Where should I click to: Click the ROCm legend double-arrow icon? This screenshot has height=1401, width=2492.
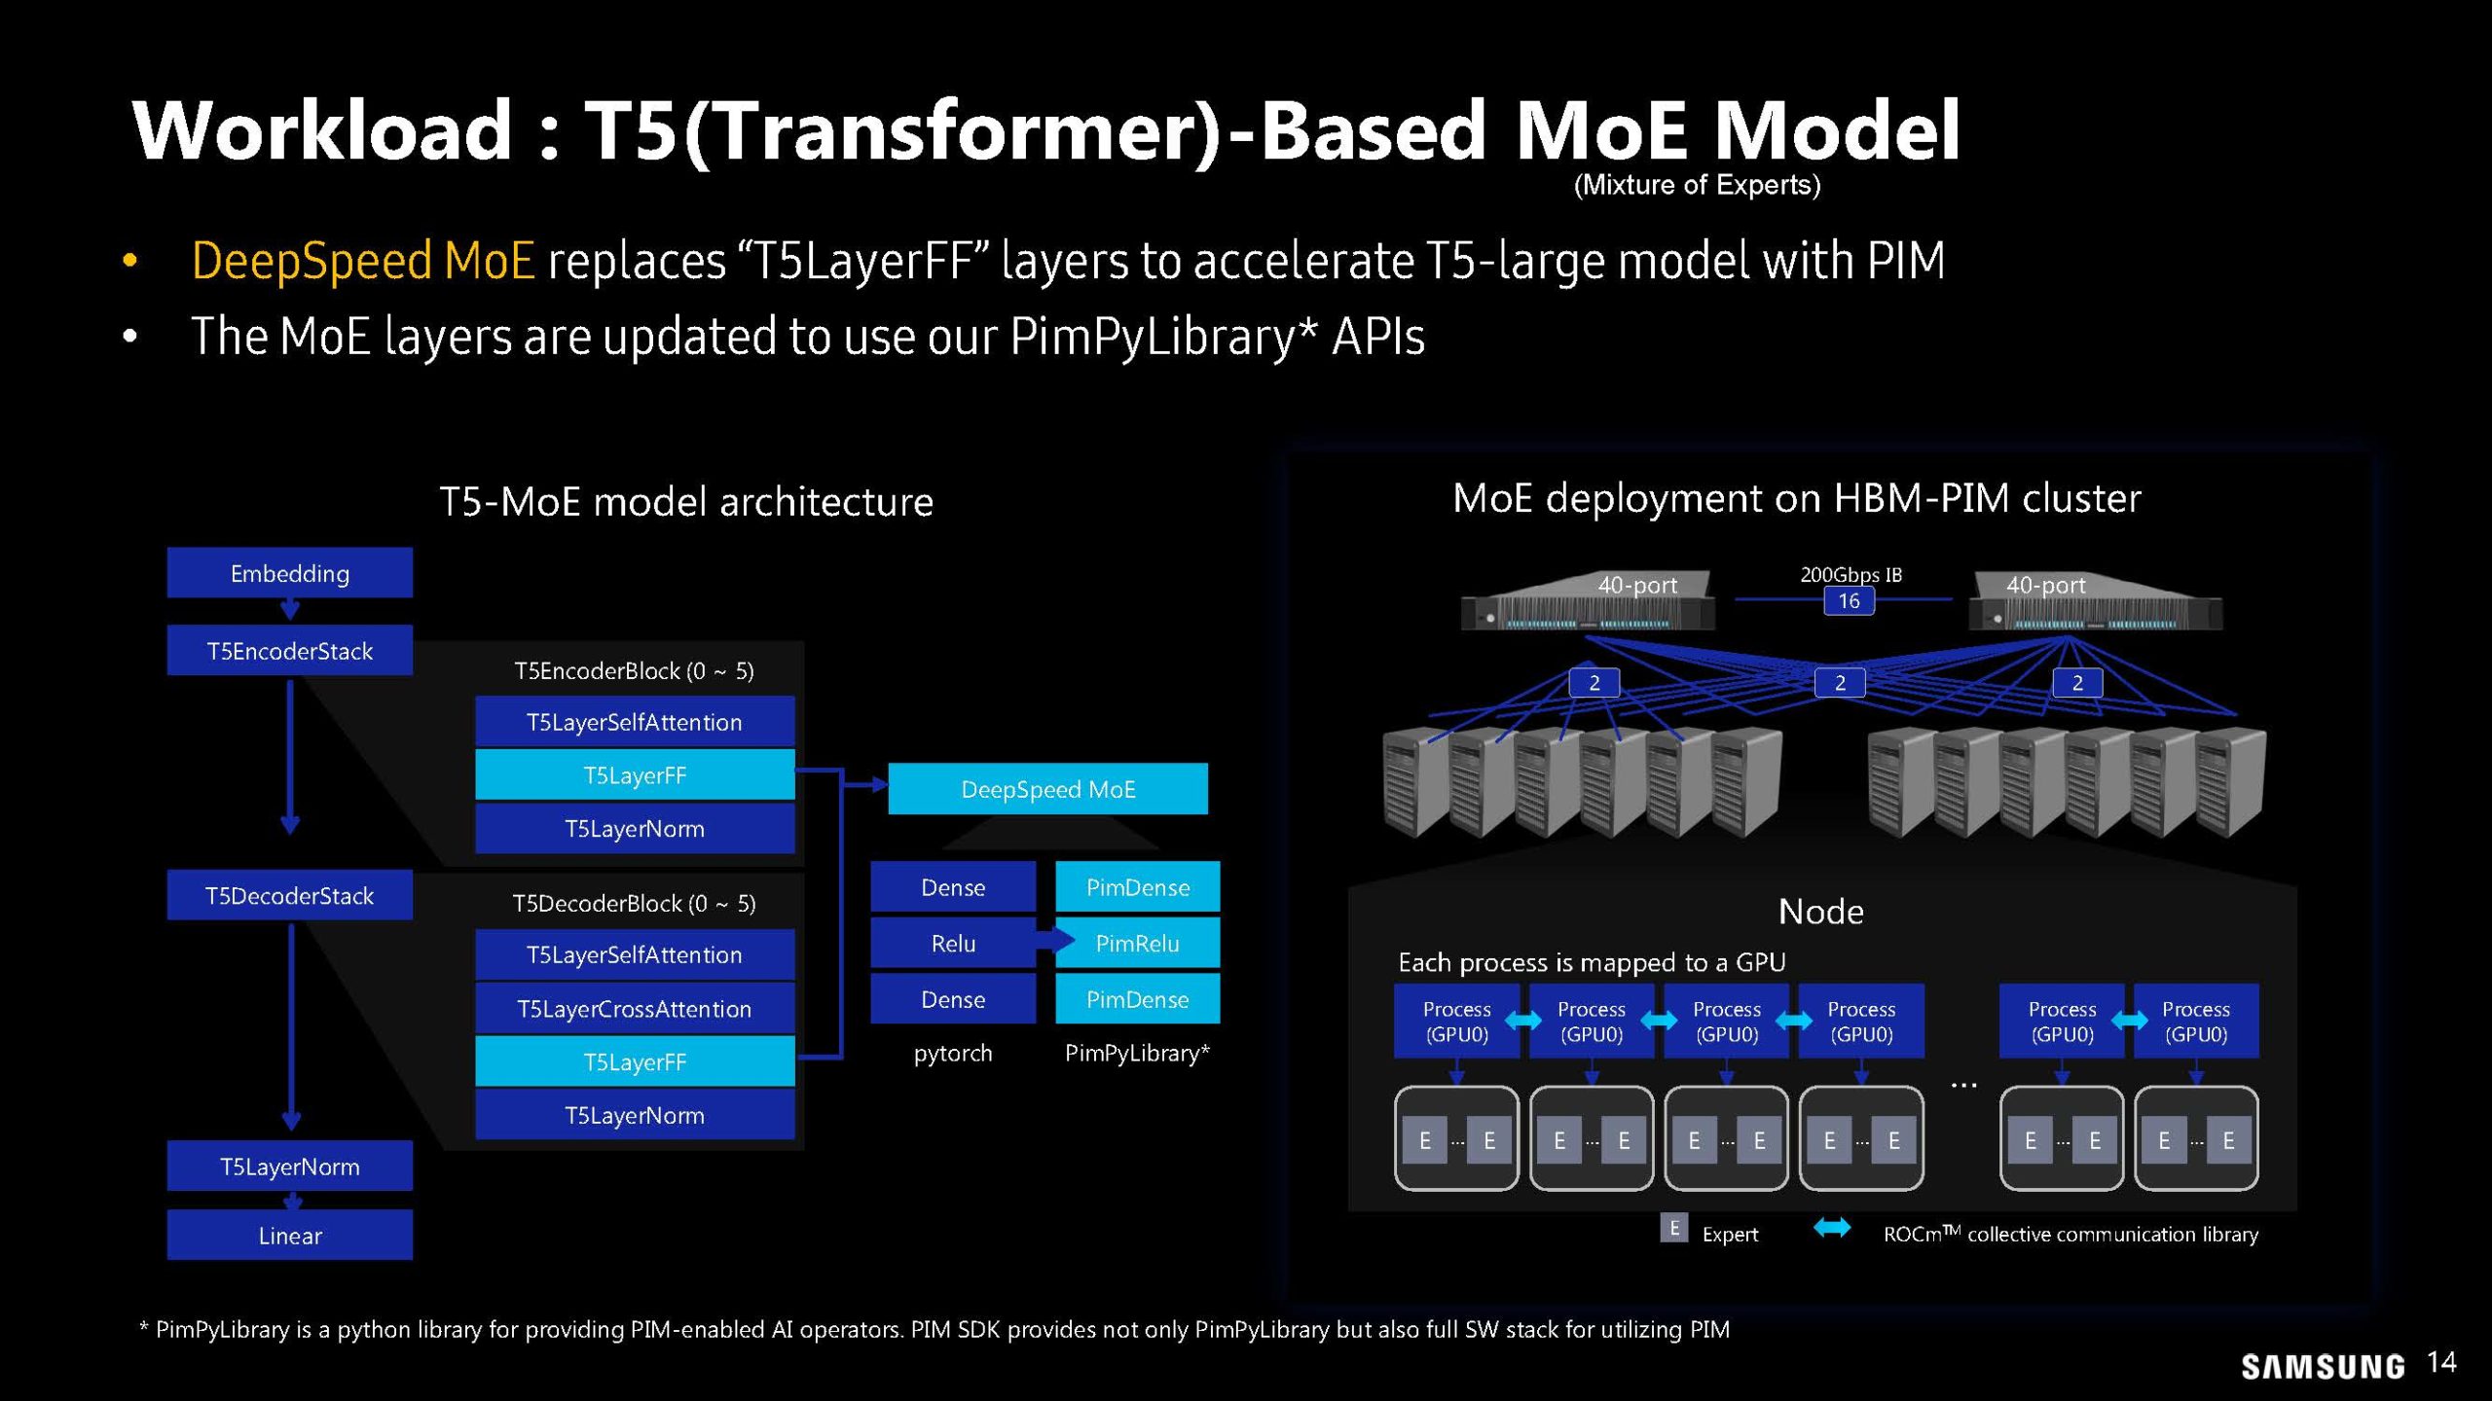(x=1832, y=1229)
